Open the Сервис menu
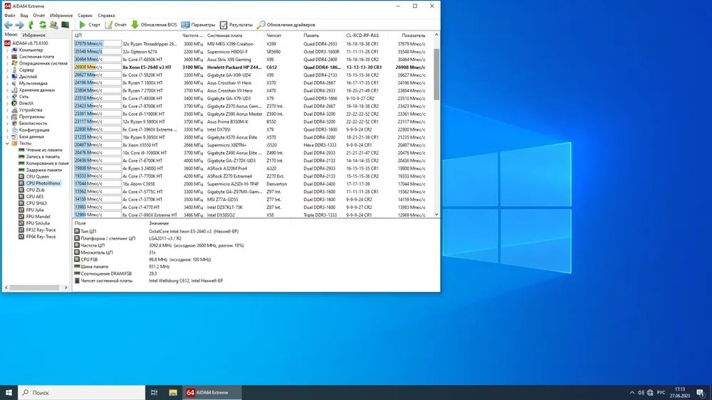The image size is (712, 400). pos(85,15)
